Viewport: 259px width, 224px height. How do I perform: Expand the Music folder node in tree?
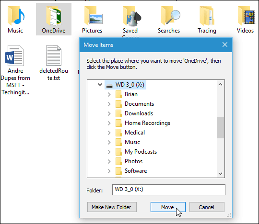pos(109,142)
